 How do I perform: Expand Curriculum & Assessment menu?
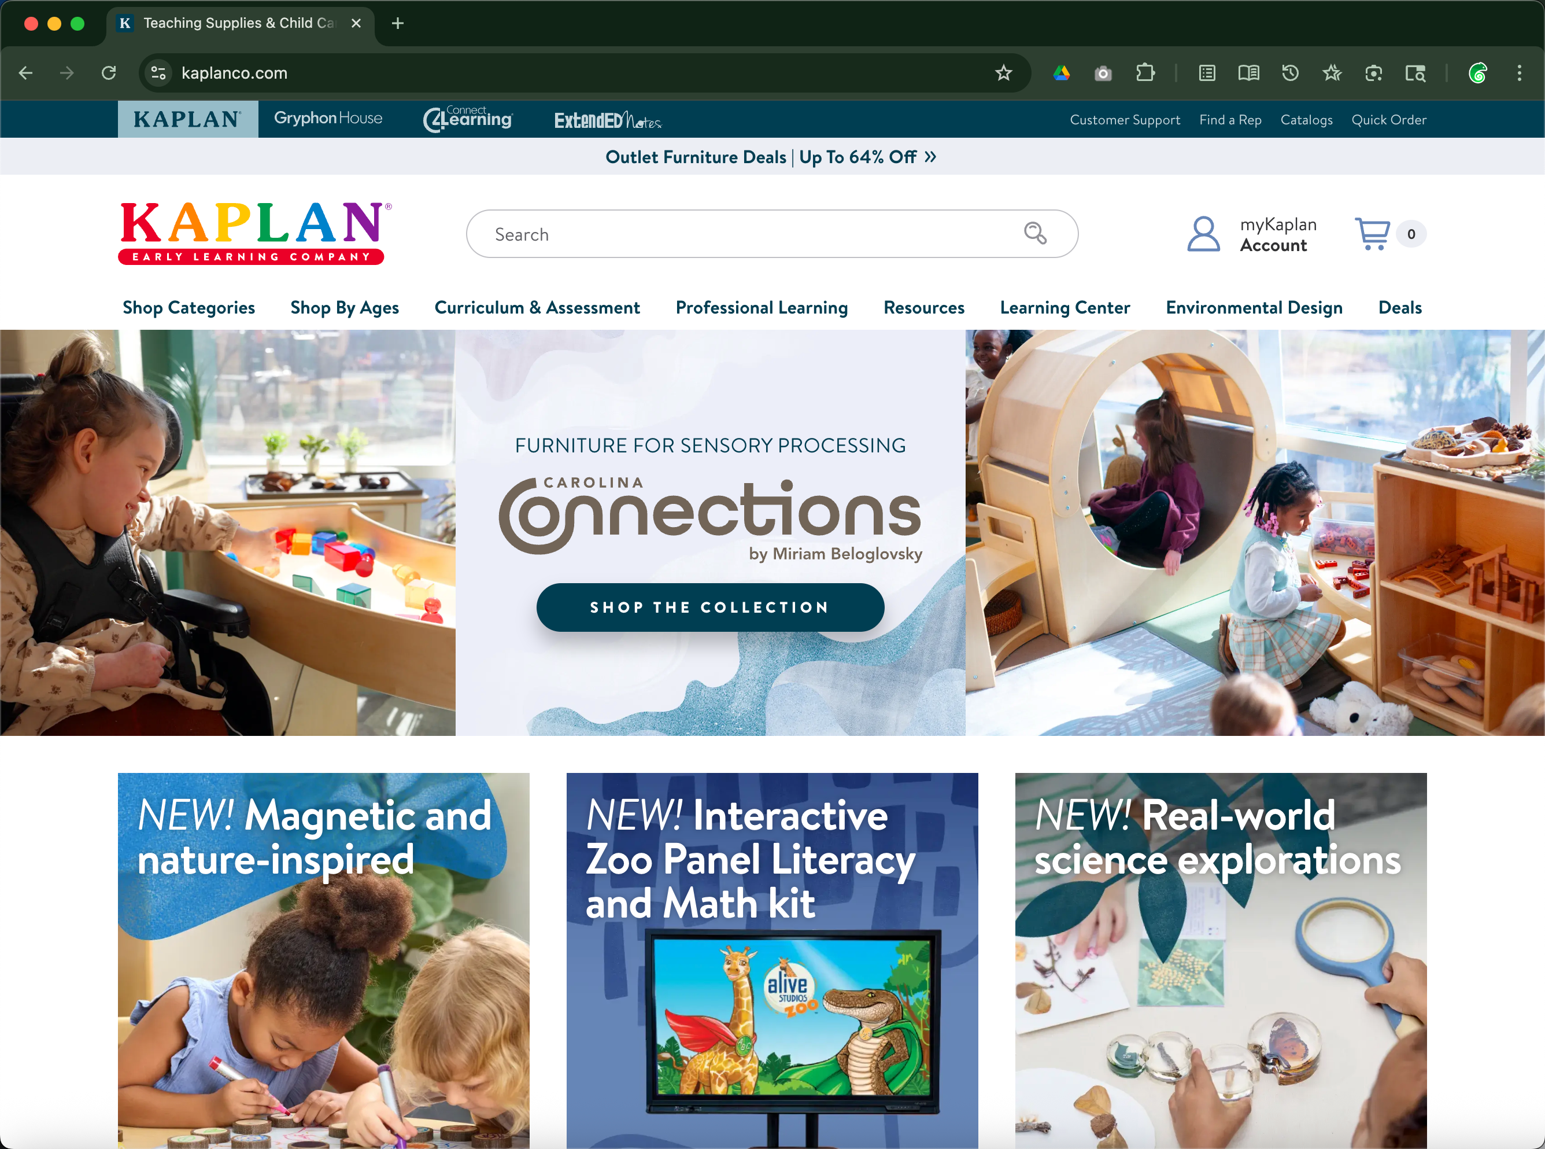(537, 307)
